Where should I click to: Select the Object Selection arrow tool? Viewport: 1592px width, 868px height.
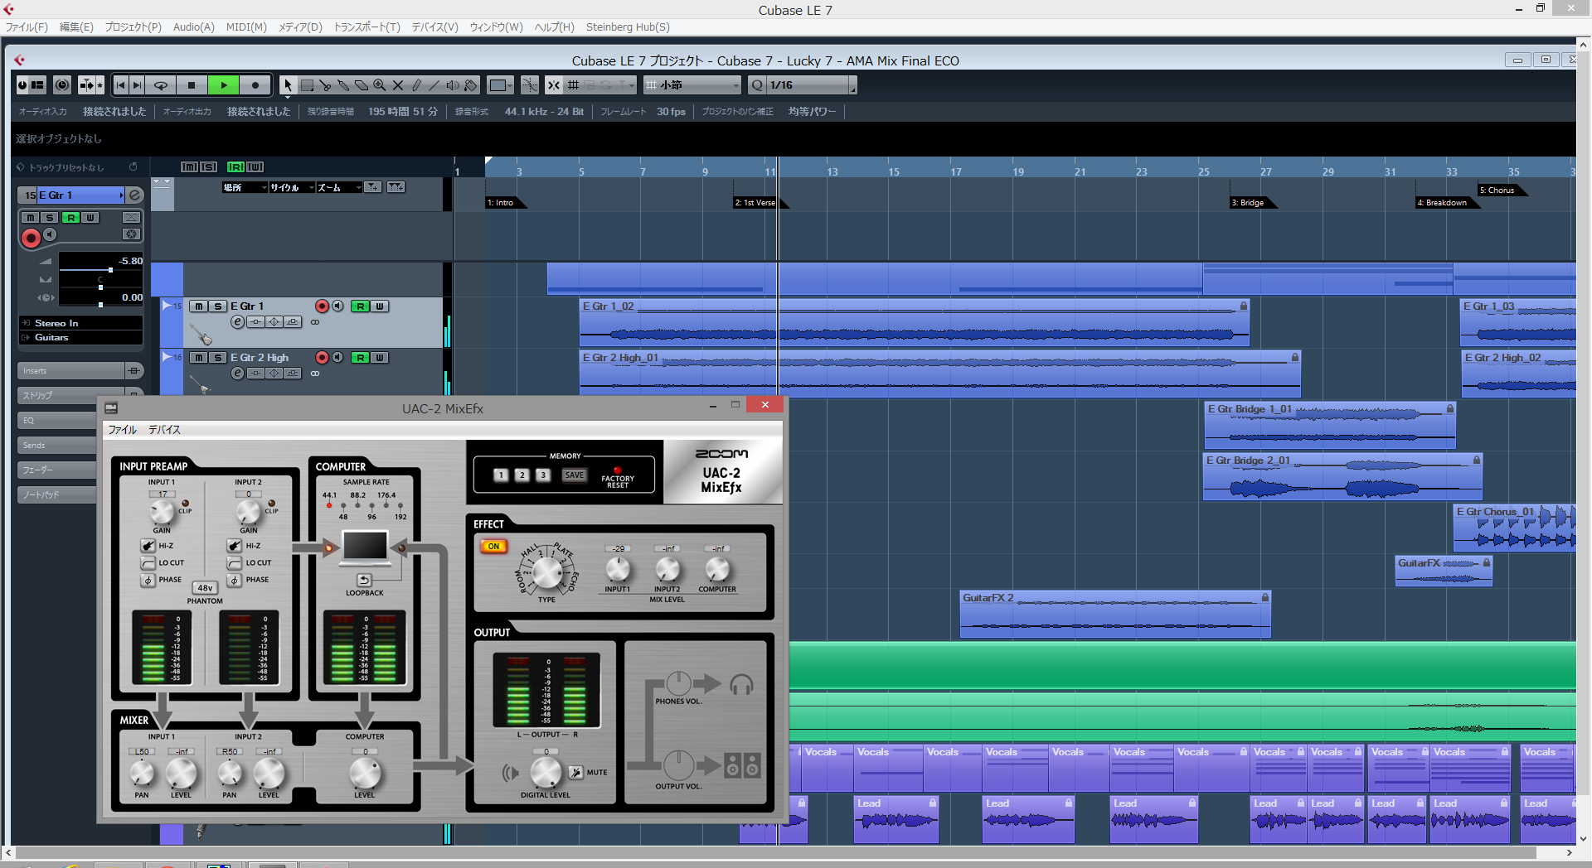tap(288, 85)
